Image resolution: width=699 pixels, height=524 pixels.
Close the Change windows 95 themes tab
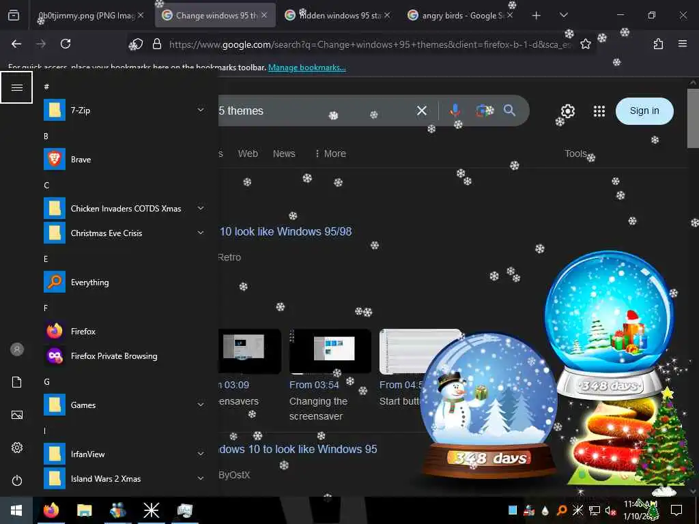(264, 15)
